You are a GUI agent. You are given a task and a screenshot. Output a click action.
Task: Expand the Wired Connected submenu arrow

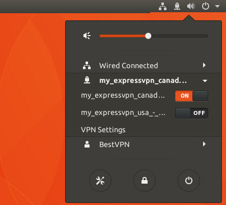click(204, 65)
